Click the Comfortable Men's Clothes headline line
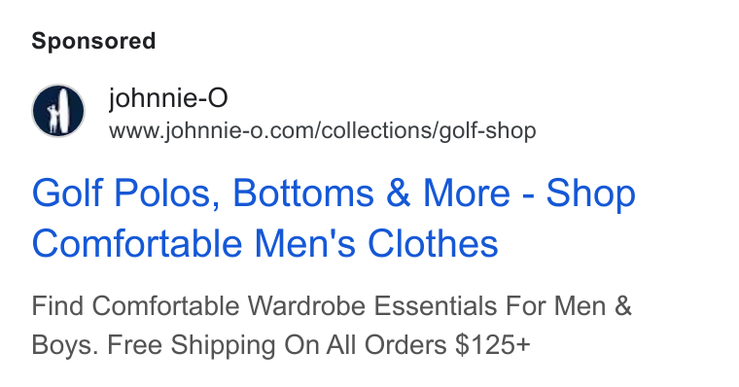 [x=264, y=244]
